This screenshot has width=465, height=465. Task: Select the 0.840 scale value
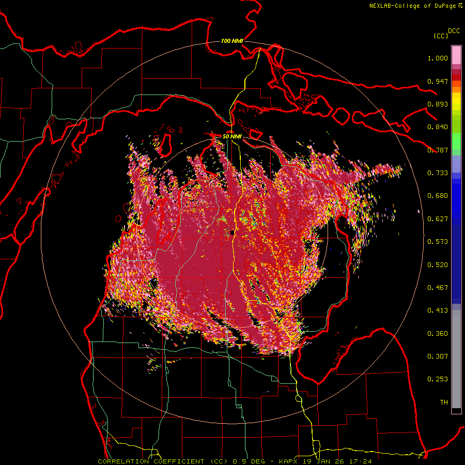click(x=438, y=127)
